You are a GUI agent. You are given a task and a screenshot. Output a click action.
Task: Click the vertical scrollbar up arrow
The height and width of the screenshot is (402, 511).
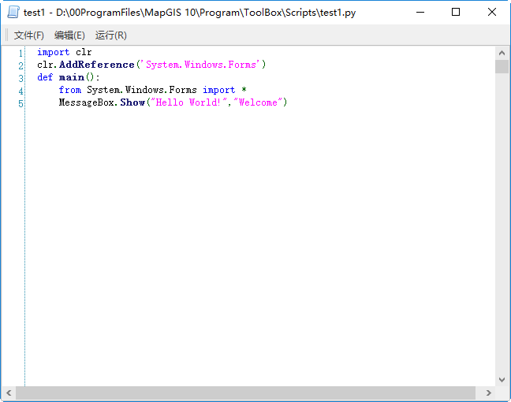502,52
